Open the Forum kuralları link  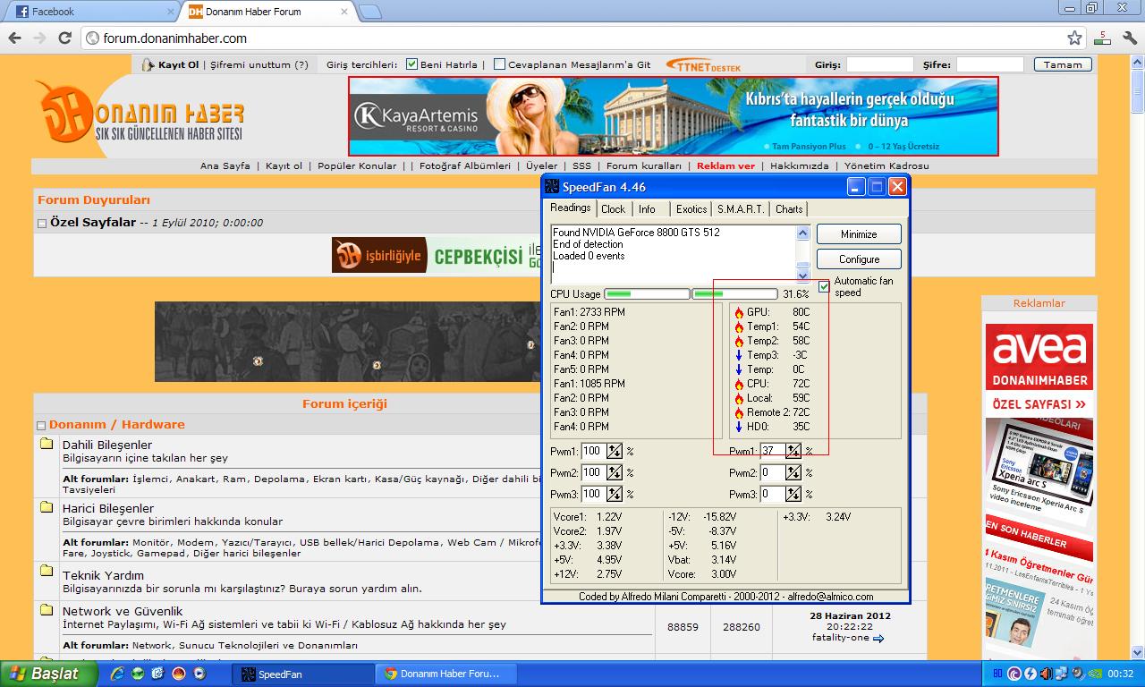(644, 165)
